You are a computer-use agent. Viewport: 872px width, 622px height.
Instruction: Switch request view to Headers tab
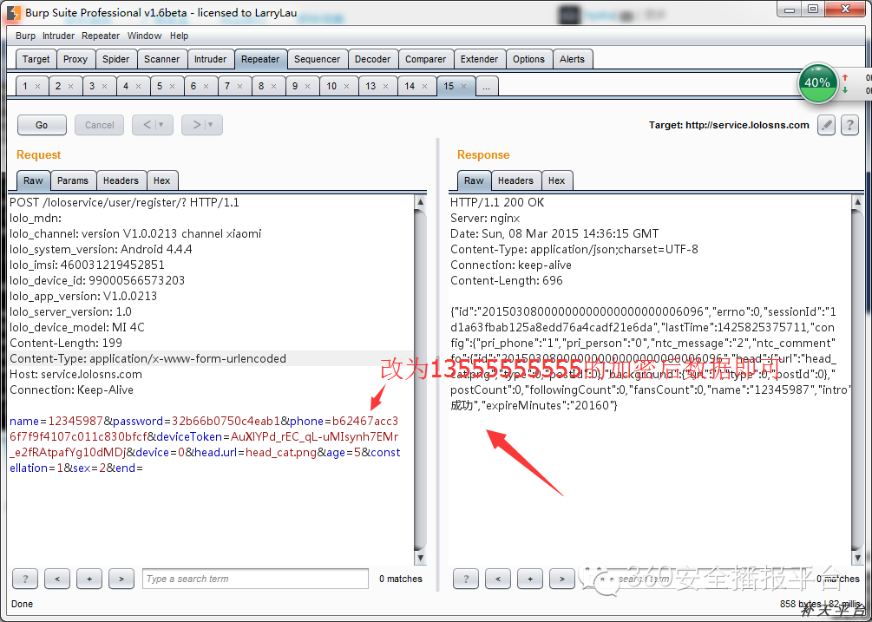click(x=121, y=180)
